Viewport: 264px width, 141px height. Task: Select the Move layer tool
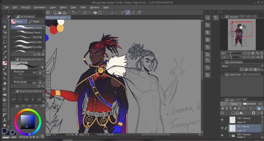[x=5, y=37]
